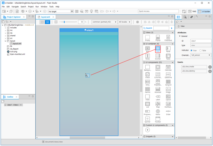The image size is (213, 146).
Task: Open the common (portrait_HD) resolution dropdown
Action: pyautogui.click(x=104, y=22)
